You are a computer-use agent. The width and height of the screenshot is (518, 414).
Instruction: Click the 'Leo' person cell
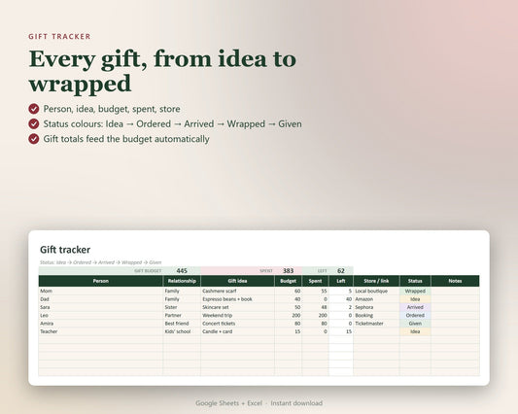tap(101, 315)
